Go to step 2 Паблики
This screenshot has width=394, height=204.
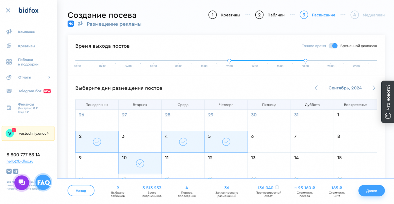click(x=270, y=15)
